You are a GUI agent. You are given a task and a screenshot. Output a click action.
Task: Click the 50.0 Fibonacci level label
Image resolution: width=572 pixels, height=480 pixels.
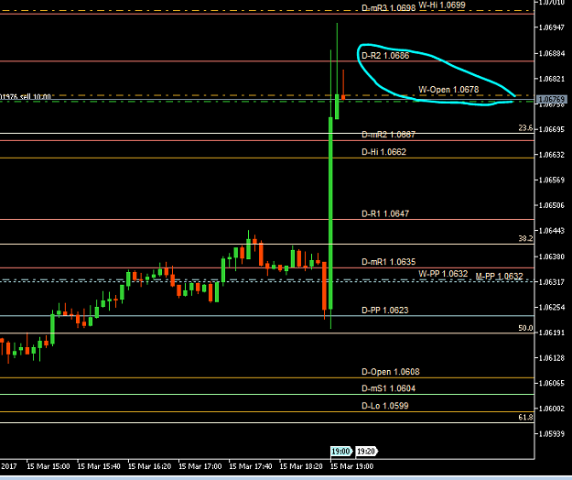525,328
